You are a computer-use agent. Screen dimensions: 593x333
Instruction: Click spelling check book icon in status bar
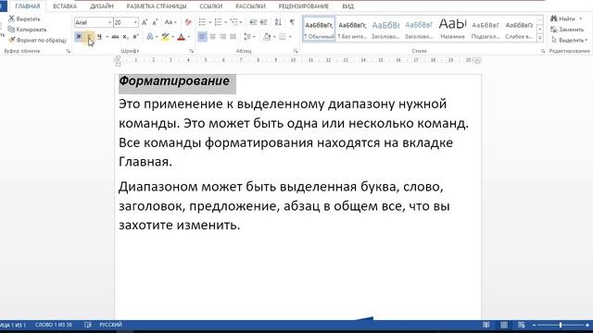click(88, 325)
